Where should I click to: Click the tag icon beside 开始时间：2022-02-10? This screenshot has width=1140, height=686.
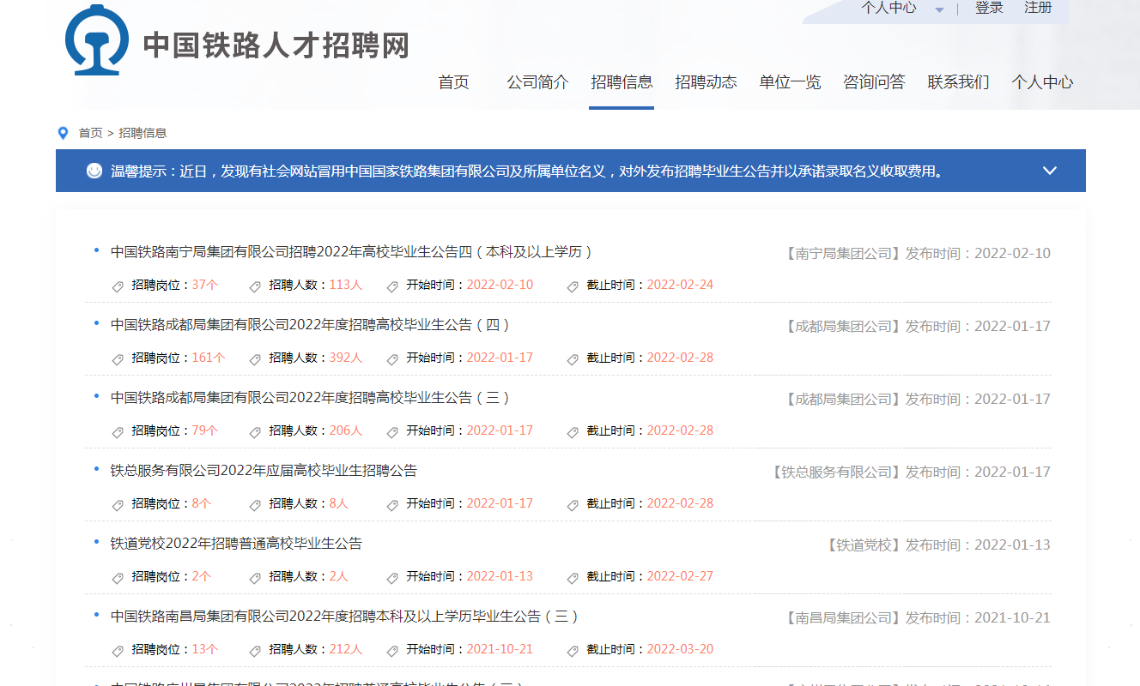coord(392,286)
